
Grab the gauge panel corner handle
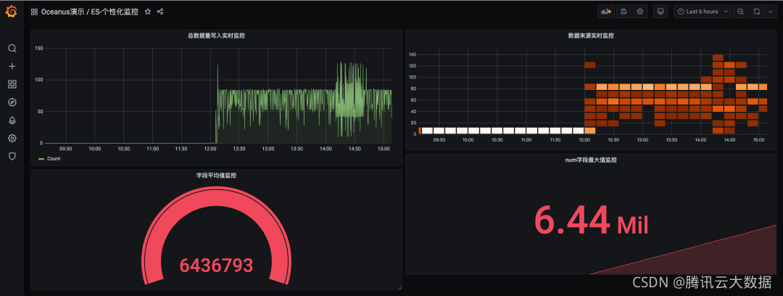point(399,287)
